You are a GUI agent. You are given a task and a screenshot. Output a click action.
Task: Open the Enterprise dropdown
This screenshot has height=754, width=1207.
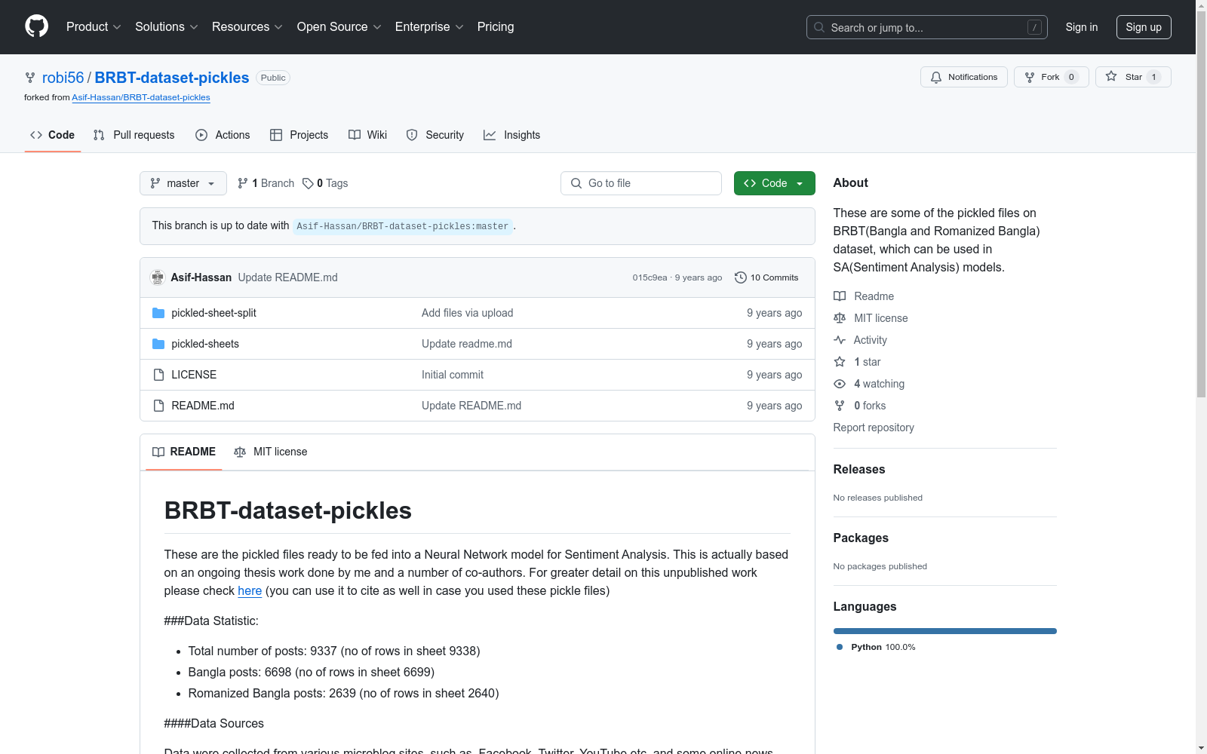tap(429, 27)
